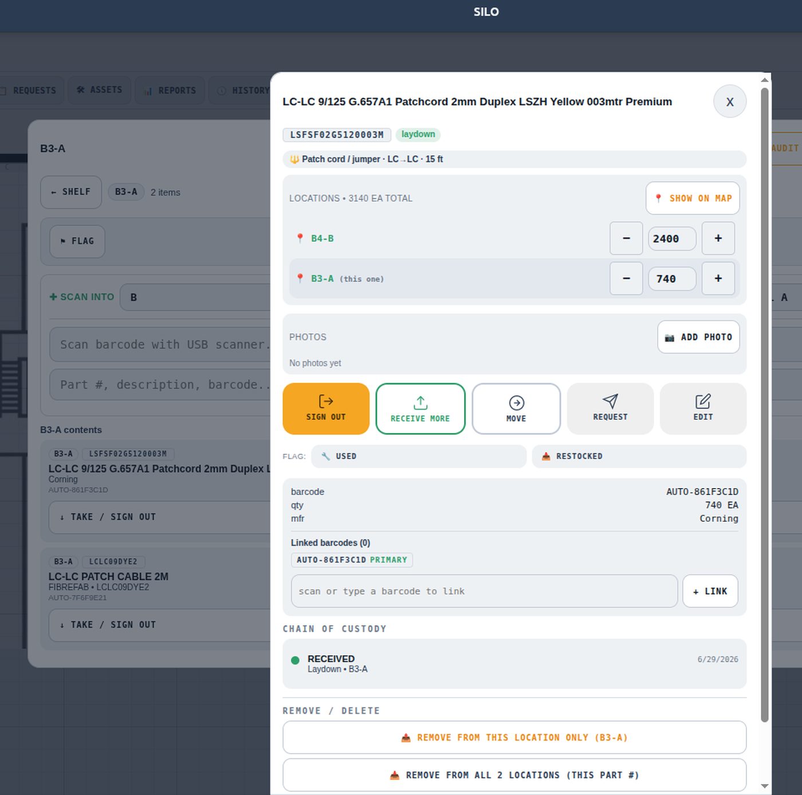Click the Assets tools icon
The image size is (802, 795).
click(x=81, y=90)
